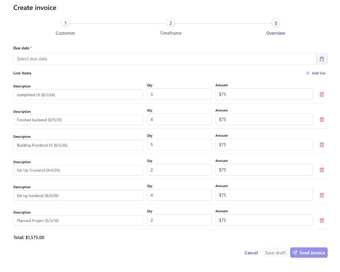Edit the Amount field for 'Finished backend'
340x272 pixels.
coord(264,119)
